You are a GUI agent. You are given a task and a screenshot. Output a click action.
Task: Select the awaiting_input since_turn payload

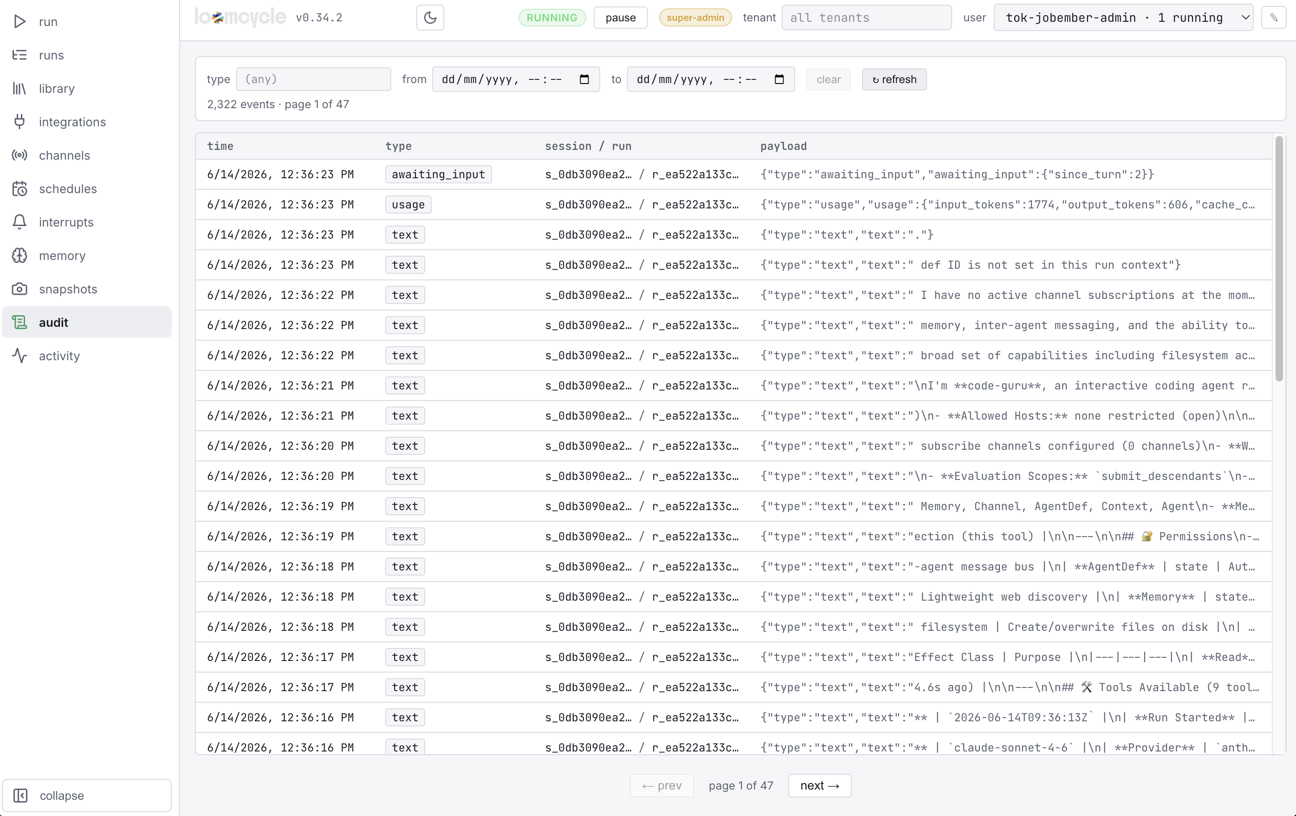pyautogui.click(x=957, y=174)
